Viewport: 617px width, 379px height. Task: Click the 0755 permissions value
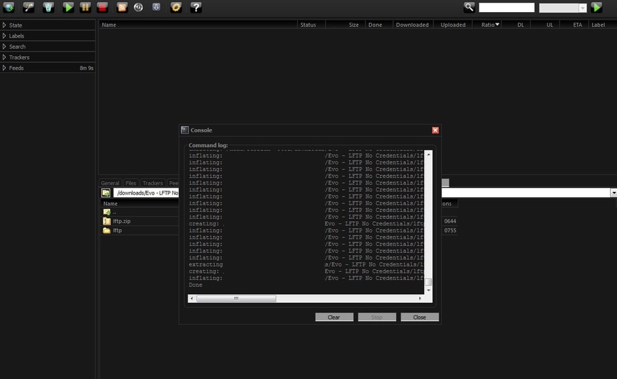(450, 231)
